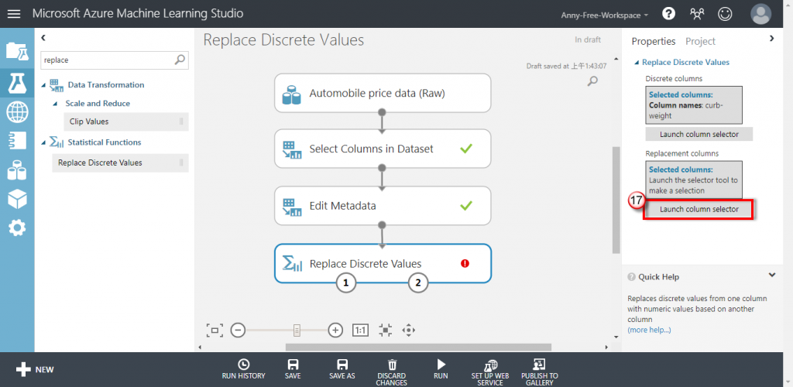Collapse Data Transformation category
Viewport: 793px width, 387px height.
point(44,85)
